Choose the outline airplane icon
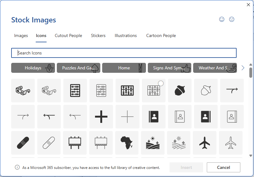 pyautogui.click(x=230, y=142)
